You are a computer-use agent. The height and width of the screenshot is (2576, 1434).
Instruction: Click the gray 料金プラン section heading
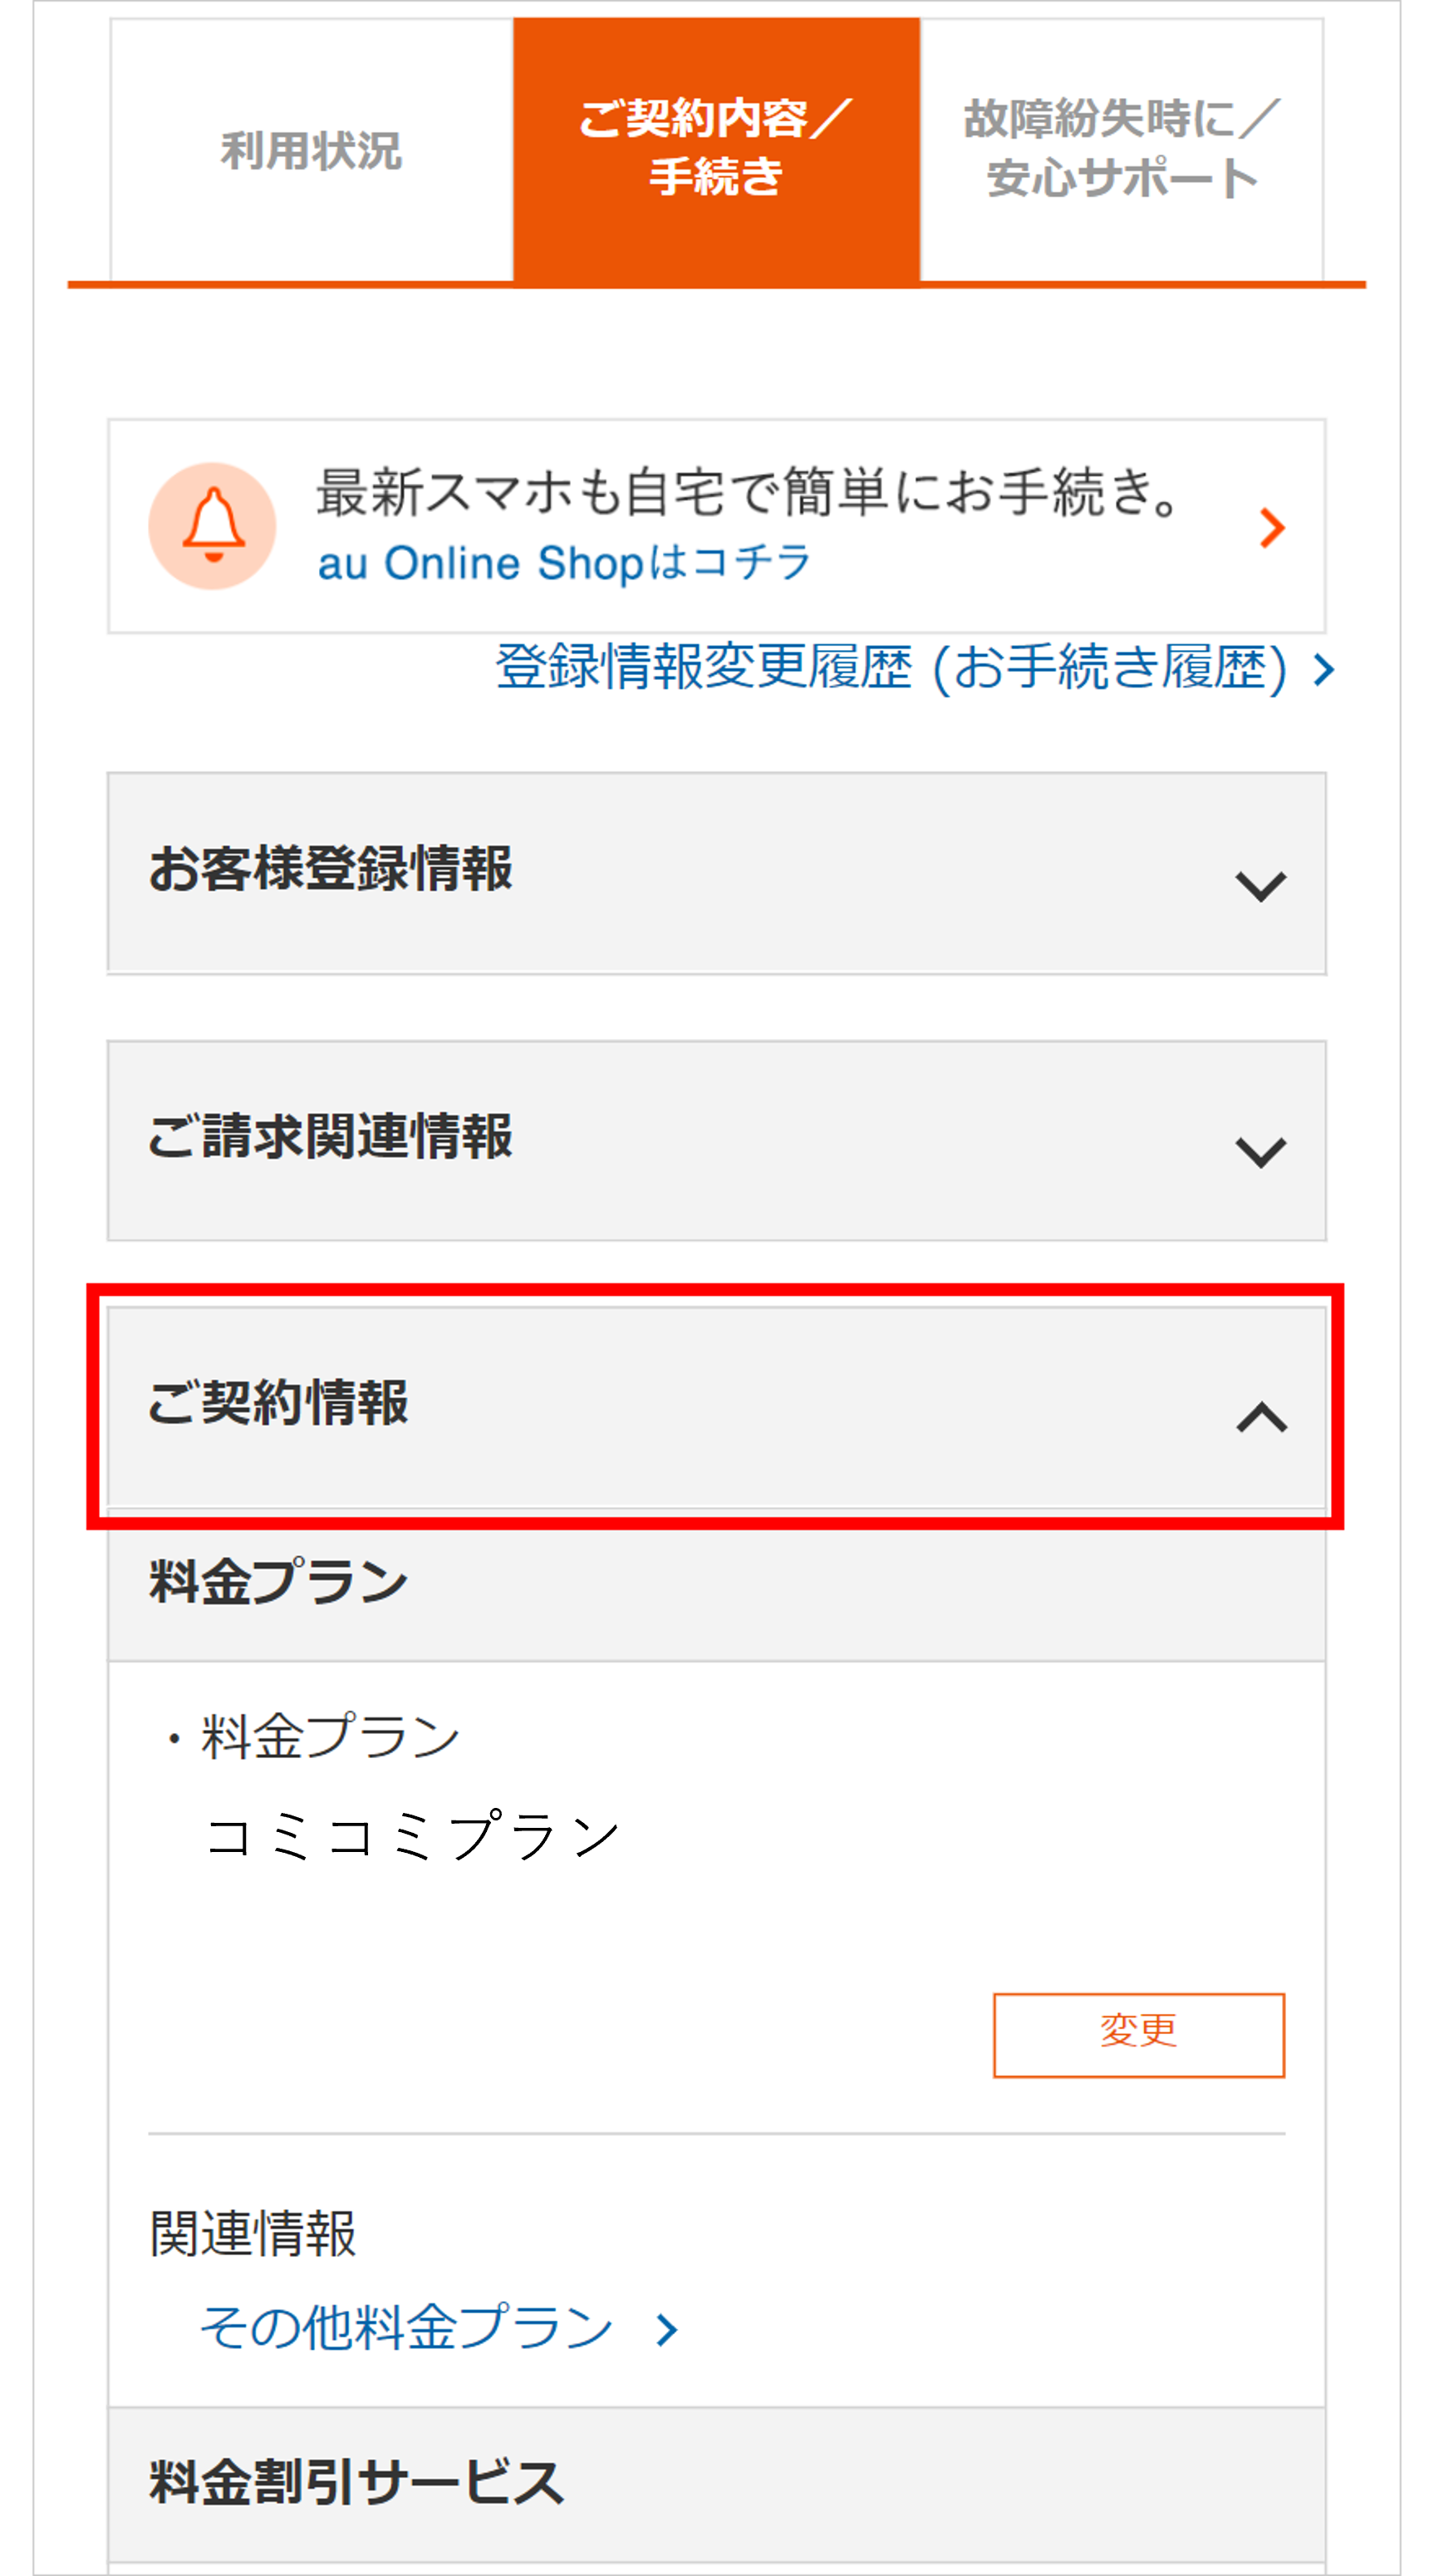[279, 1583]
